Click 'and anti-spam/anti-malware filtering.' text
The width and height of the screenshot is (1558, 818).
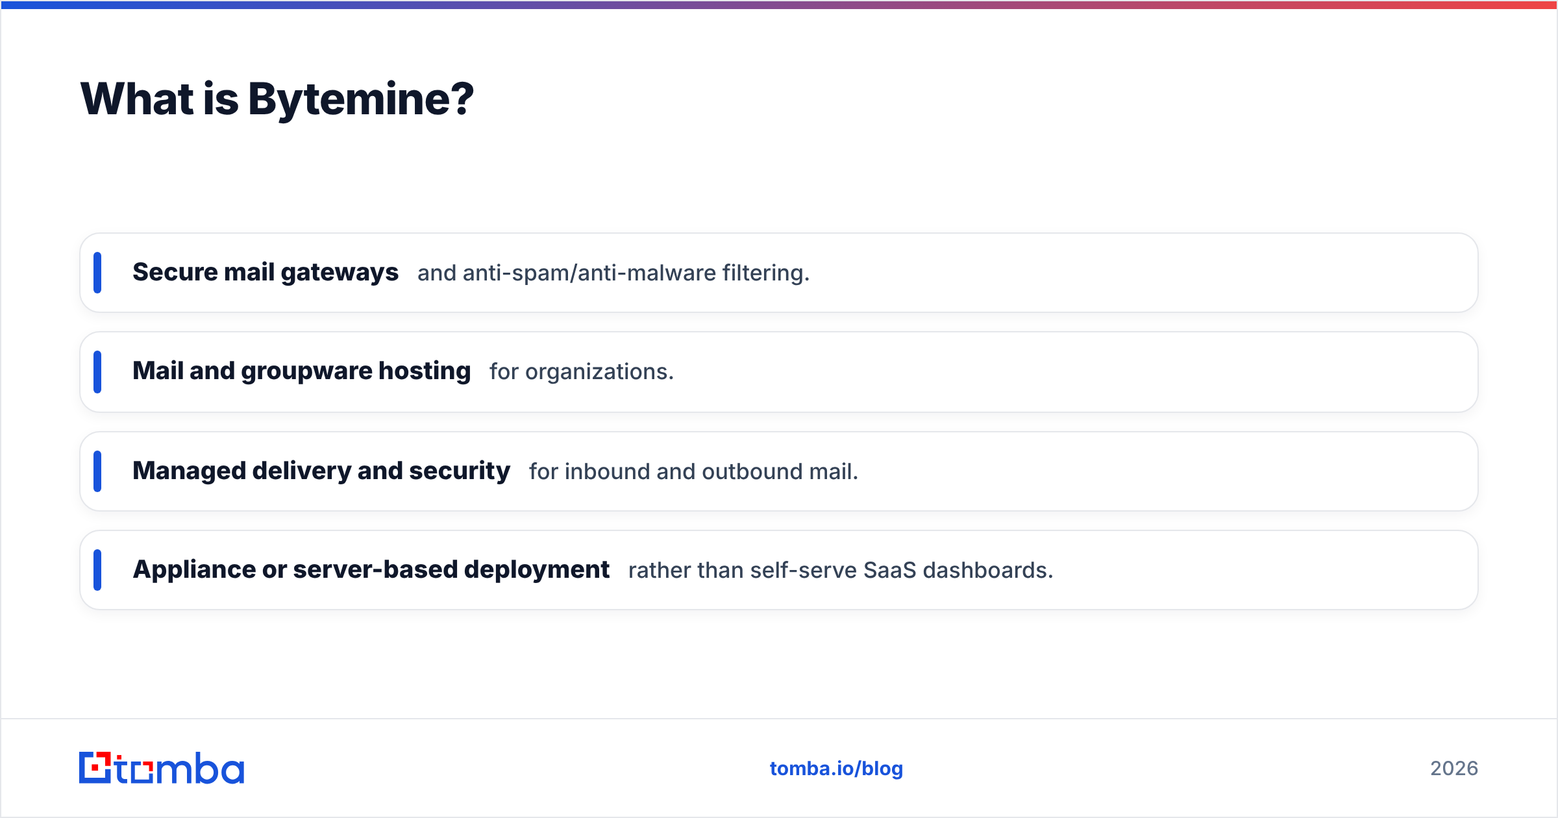[613, 273]
